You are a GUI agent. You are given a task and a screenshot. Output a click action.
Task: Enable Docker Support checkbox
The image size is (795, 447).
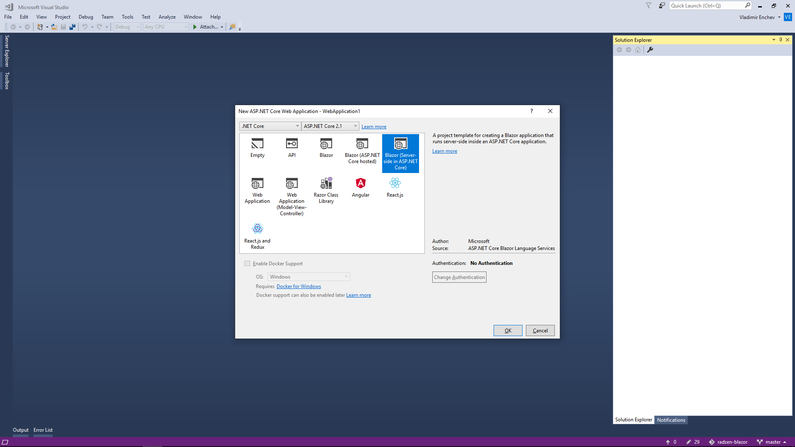(247, 264)
